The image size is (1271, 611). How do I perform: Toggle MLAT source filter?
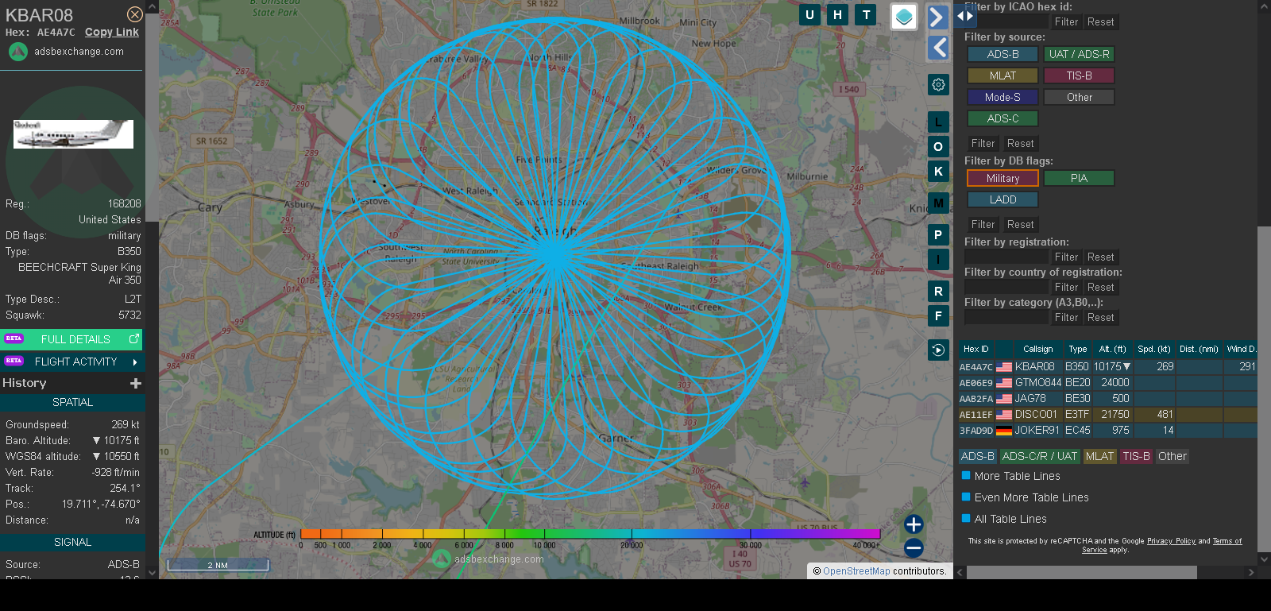pos(1003,75)
